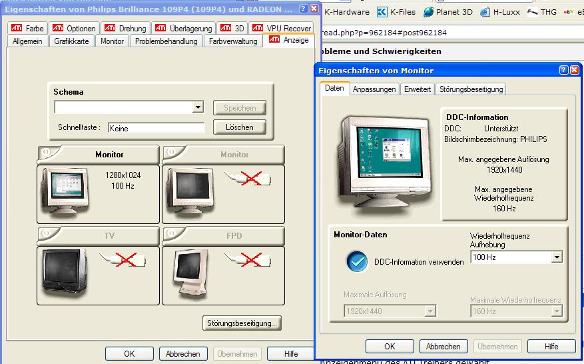Switch to the Überlagerung tab
584x364 pixels.
[x=183, y=29]
